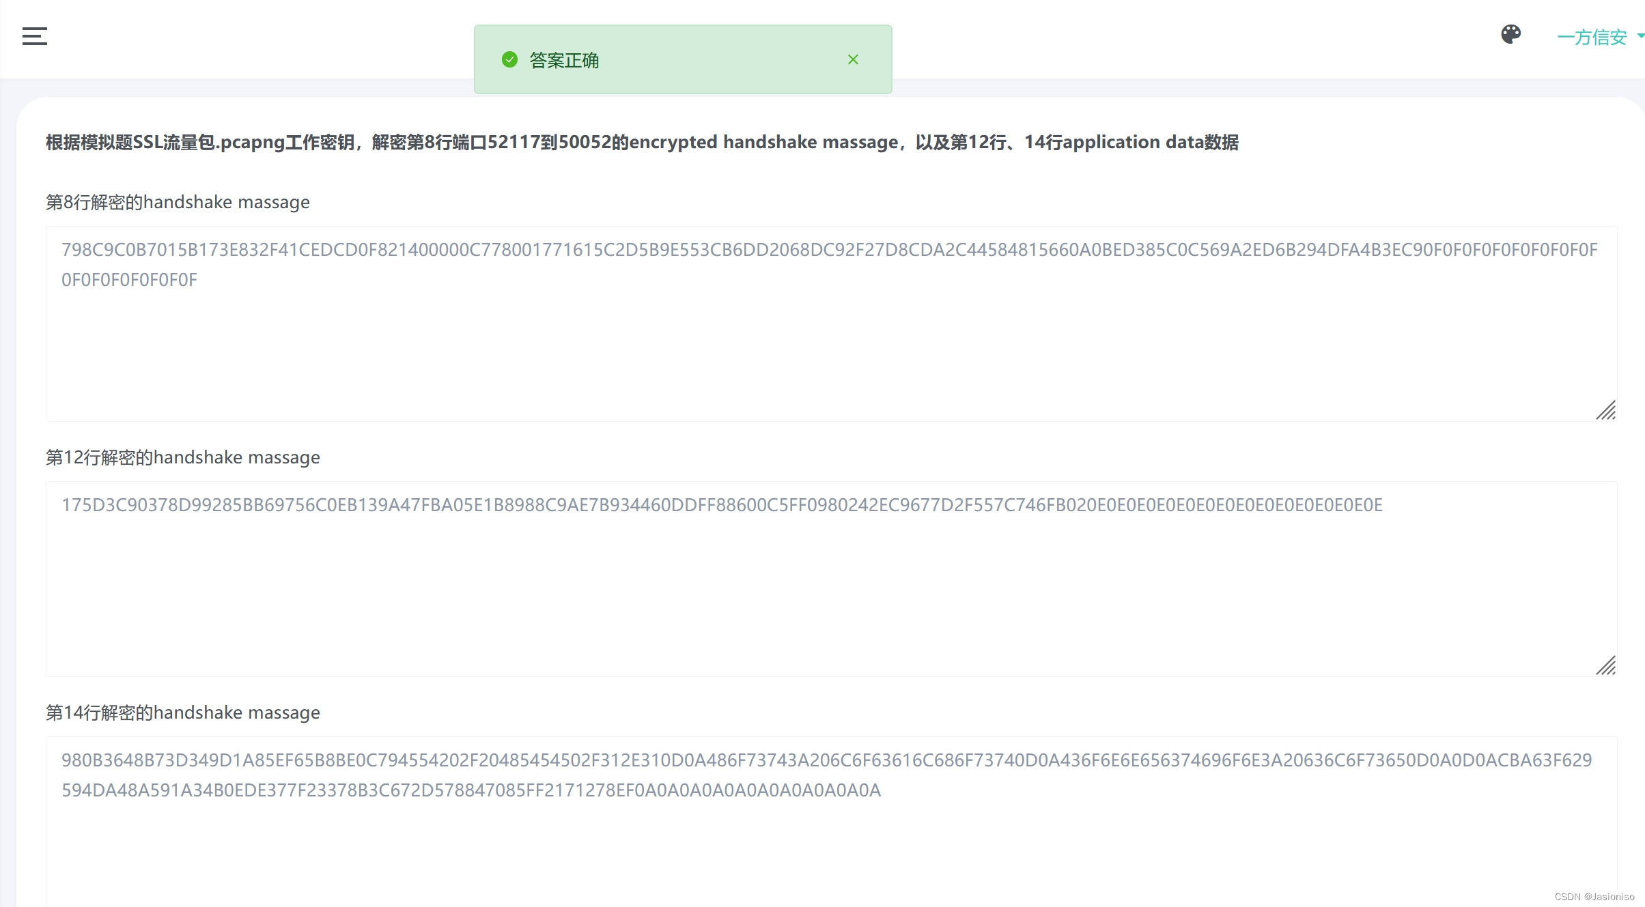This screenshot has width=1645, height=907.
Task: Click the CSDN @Jasioniso watermark
Action: [1594, 897]
